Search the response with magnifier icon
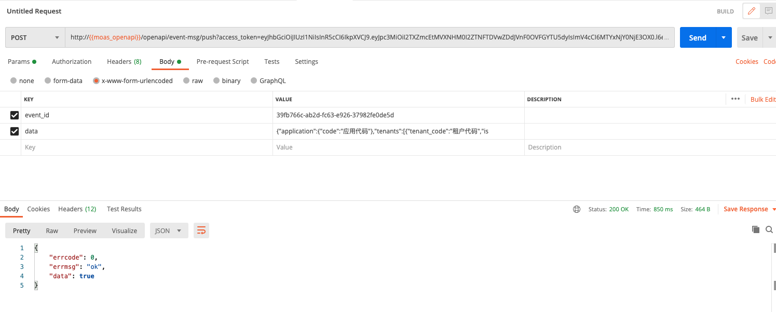This screenshot has width=776, height=312. pyautogui.click(x=769, y=229)
